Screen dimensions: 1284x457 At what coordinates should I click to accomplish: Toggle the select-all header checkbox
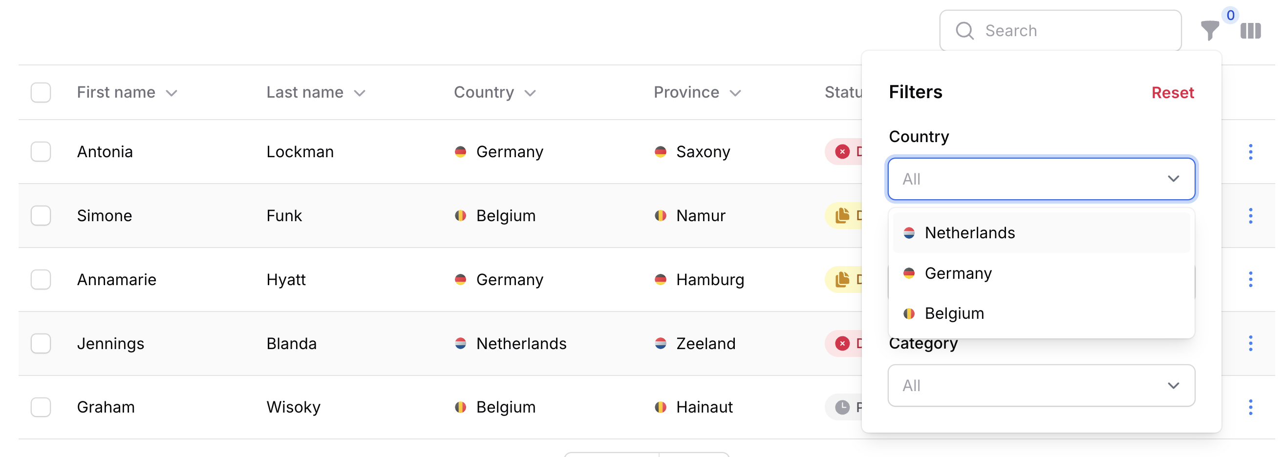click(x=41, y=93)
